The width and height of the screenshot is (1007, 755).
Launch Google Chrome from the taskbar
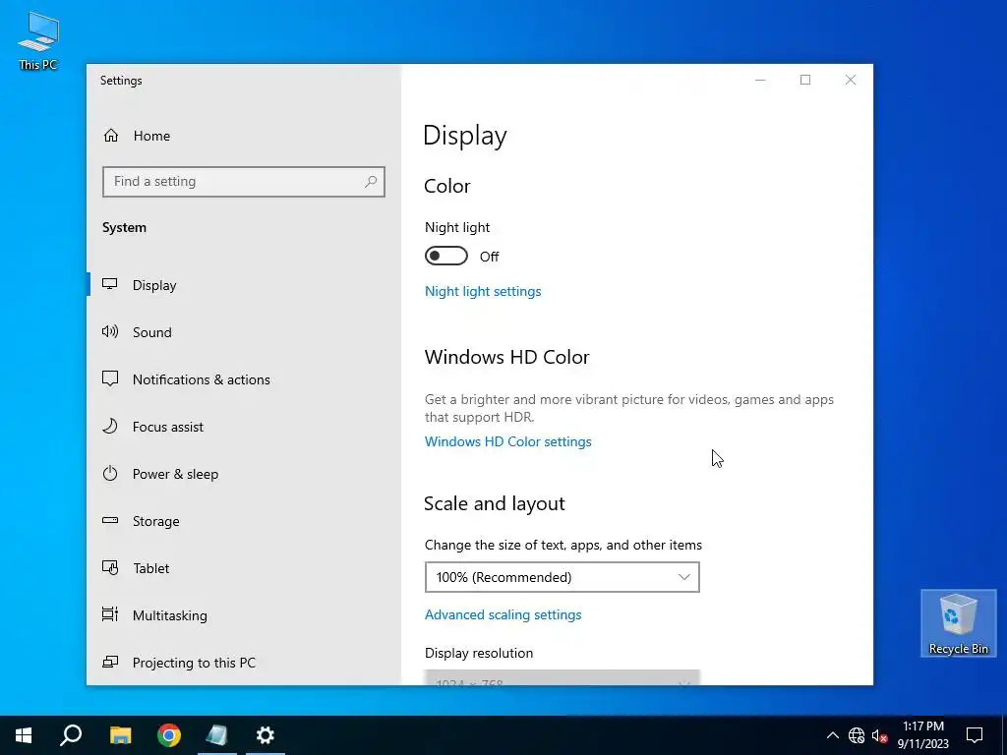[169, 735]
